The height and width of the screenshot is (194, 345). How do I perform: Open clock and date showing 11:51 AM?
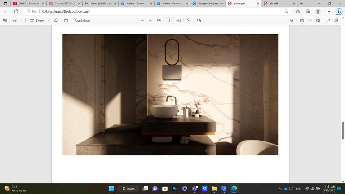[x=329, y=189]
